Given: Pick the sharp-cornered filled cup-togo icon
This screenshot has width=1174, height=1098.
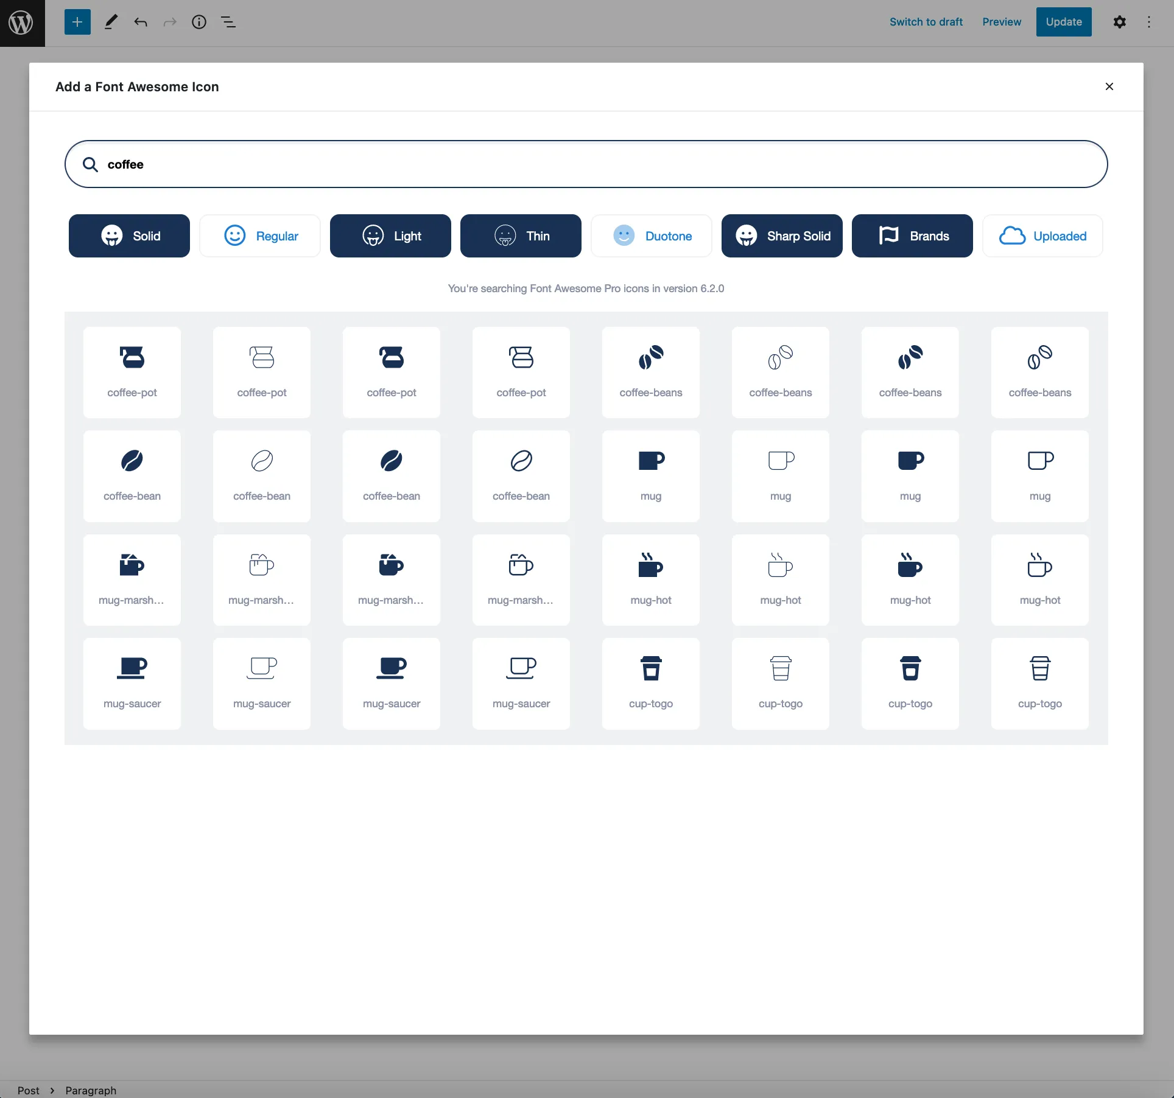Looking at the screenshot, I should (651, 684).
